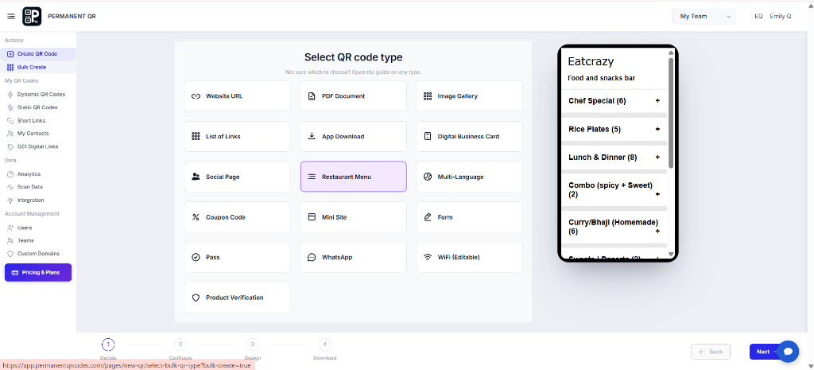Open the chat support bubble
Screen dimensions: 814x370
point(788,352)
